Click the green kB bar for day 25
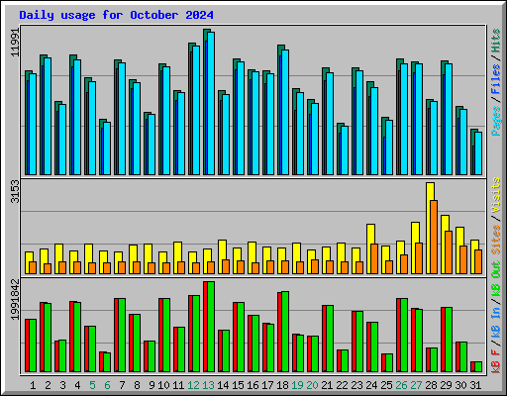Viewport: 507px width, 396px height. point(389,363)
